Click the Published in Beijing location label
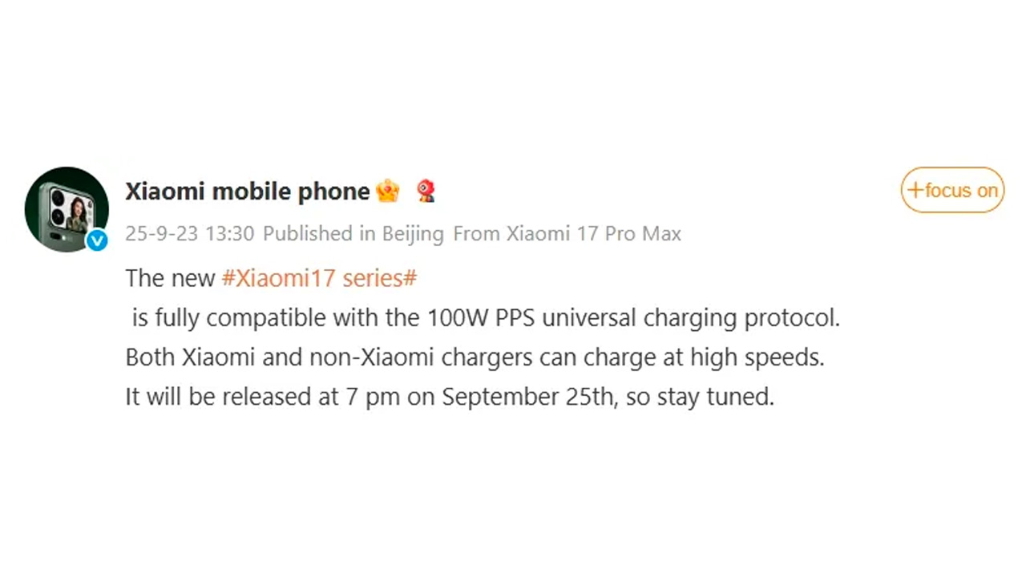The width and height of the screenshot is (1026, 577). pyautogui.click(x=353, y=233)
